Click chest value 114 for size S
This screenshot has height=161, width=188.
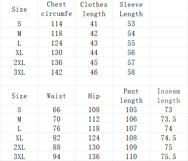[57, 24]
